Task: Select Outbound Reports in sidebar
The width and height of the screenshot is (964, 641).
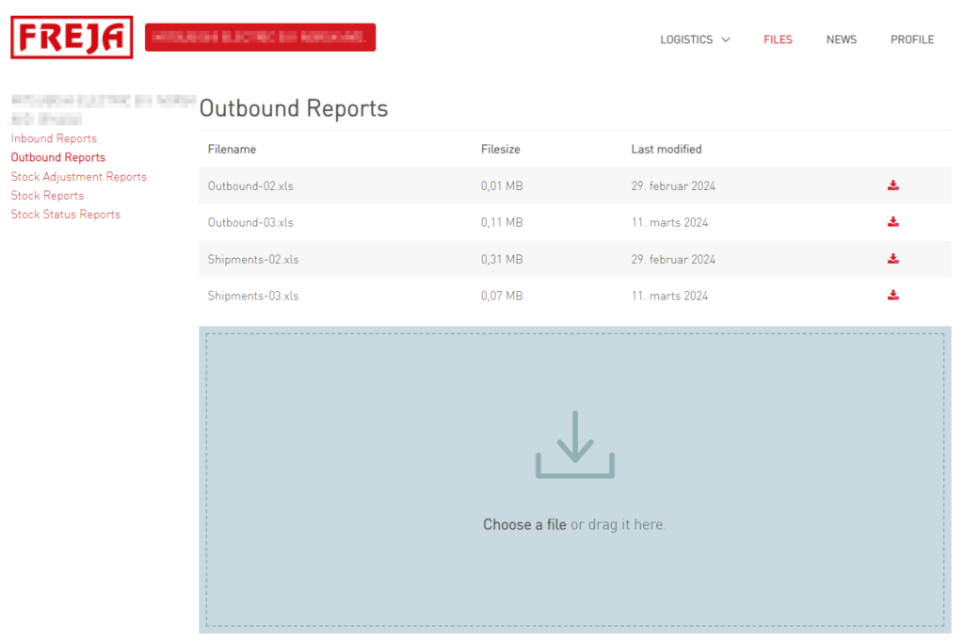Action: click(58, 157)
